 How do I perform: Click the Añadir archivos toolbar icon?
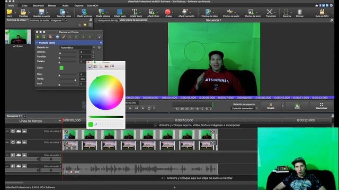coord(84,12)
